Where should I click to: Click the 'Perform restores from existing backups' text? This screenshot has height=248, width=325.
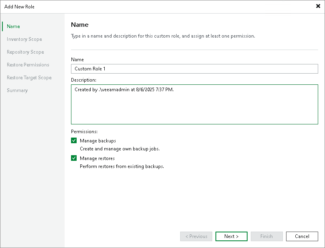tap(122, 166)
